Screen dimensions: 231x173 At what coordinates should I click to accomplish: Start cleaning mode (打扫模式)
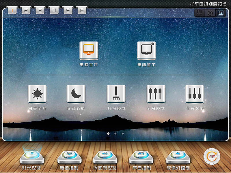pyautogui.click(x=116, y=94)
